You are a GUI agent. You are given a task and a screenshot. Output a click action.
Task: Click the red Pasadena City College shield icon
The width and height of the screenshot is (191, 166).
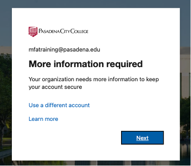click(x=33, y=31)
